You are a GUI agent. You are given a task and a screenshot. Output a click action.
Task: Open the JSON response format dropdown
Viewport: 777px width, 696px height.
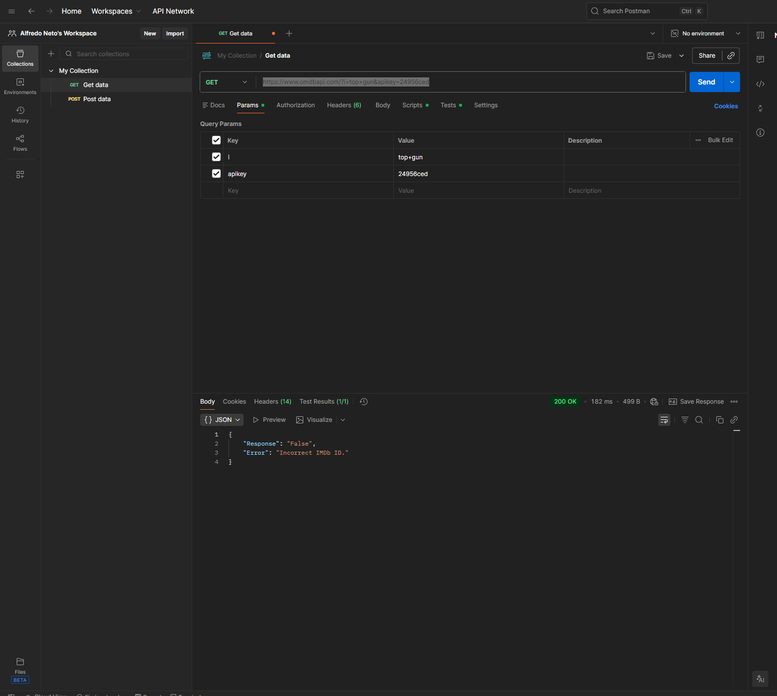pos(222,420)
